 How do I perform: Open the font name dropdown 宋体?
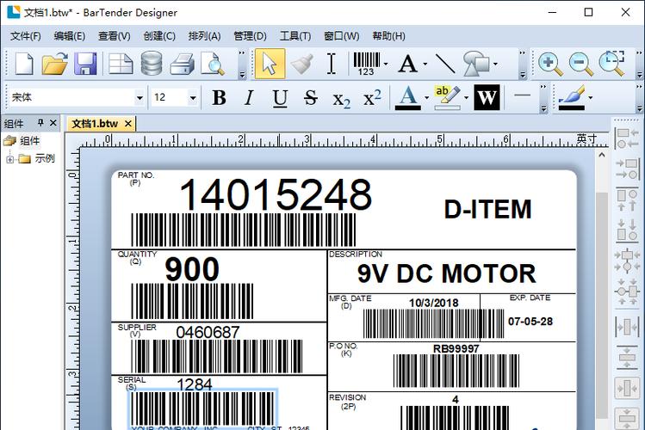tap(140, 98)
